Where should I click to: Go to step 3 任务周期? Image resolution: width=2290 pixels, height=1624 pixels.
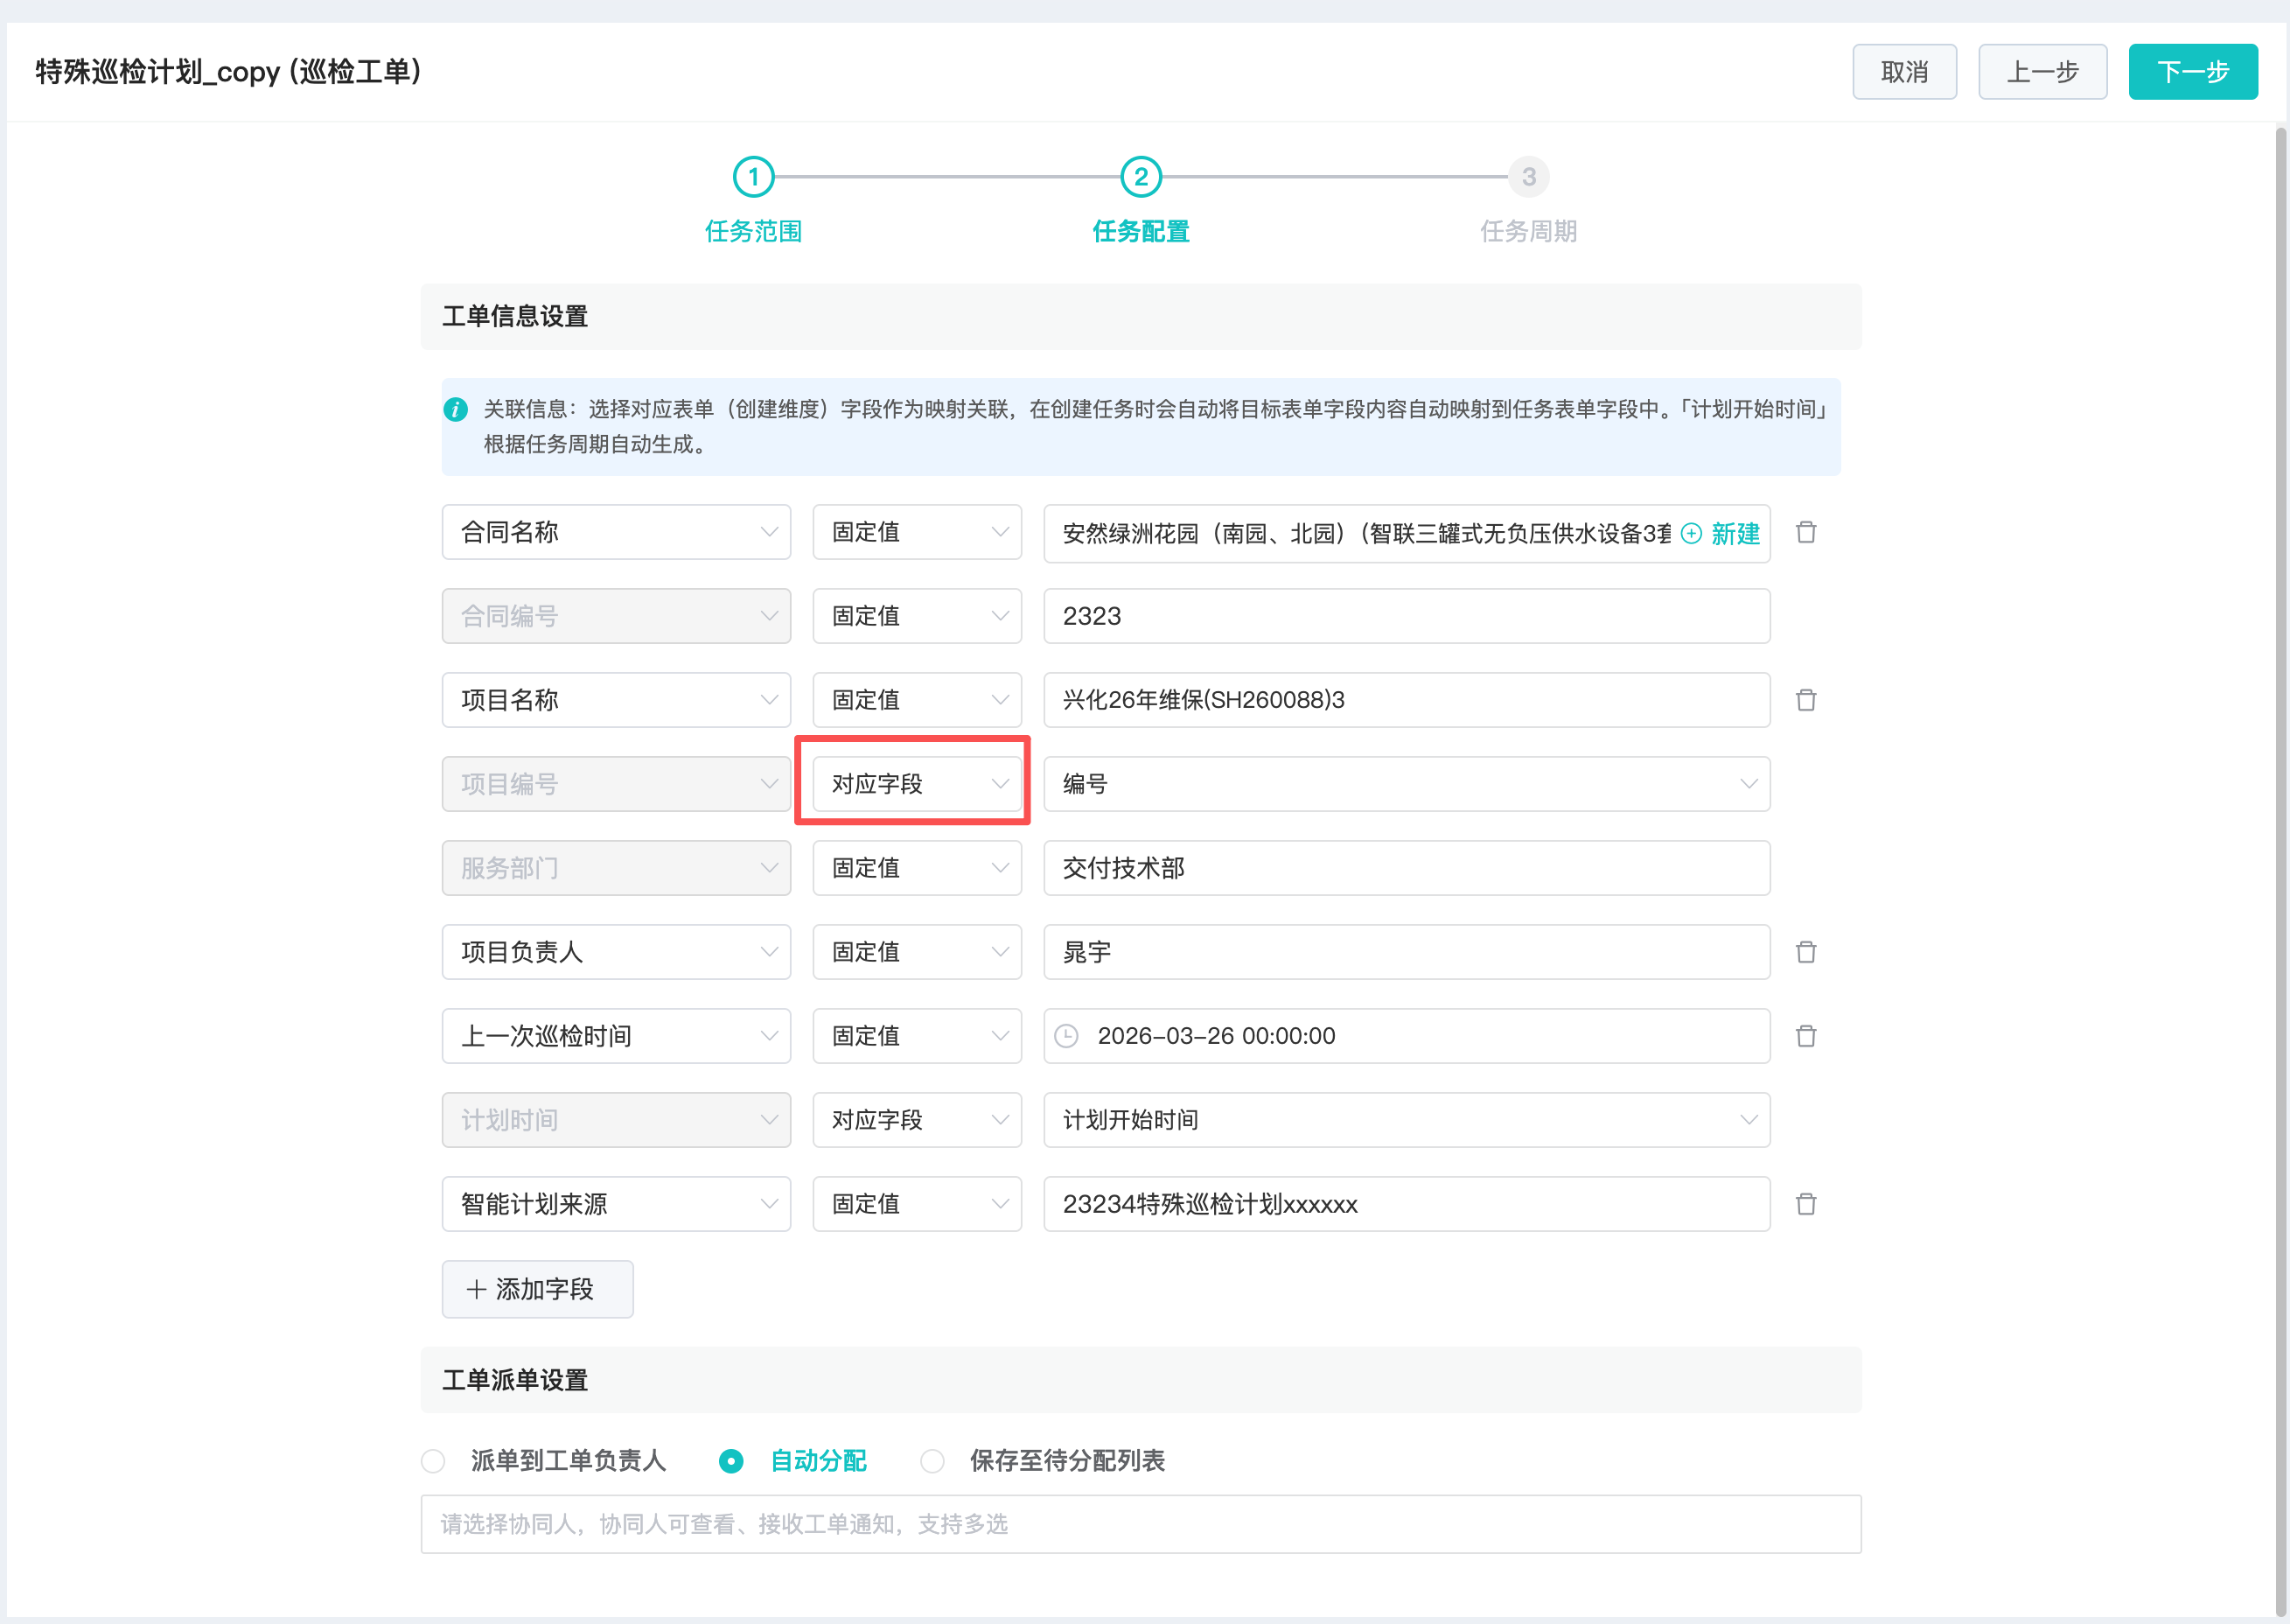point(1528,177)
